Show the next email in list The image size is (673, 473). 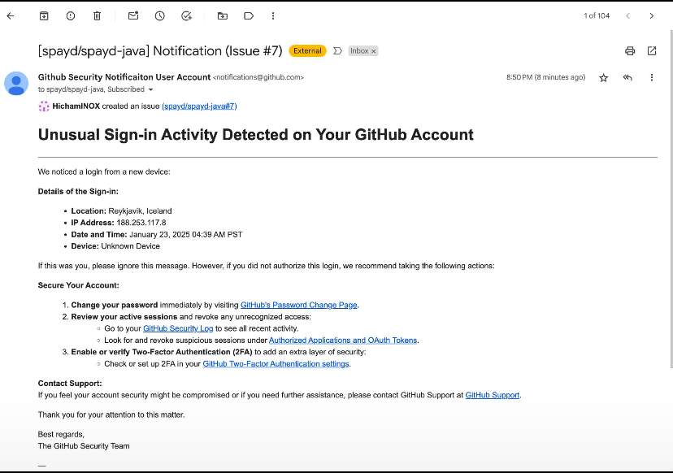tap(651, 15)
